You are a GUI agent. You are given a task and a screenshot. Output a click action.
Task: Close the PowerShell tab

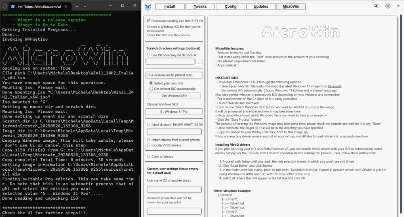coord(66,6)
